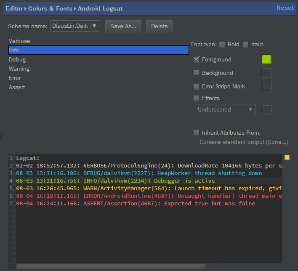This screenshot has width=298, height=271.
Task: Open the Underscored effects dropdown
Action: pos(226,110)
